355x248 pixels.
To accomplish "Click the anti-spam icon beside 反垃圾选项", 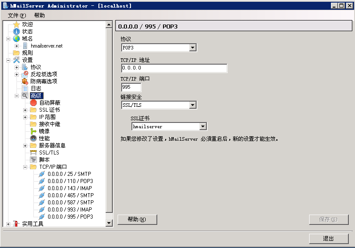I will tap(25, 74).
